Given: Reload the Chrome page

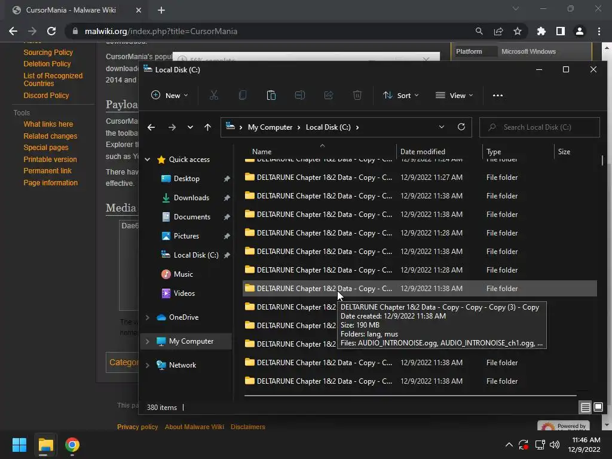Looking at the screenshot, I should [x=51, y=31].
